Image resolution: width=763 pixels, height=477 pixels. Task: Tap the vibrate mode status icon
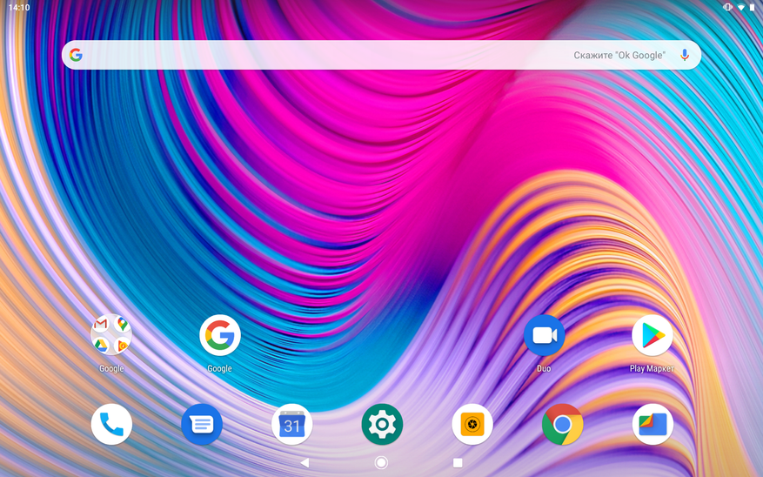[x=728, y=7]
